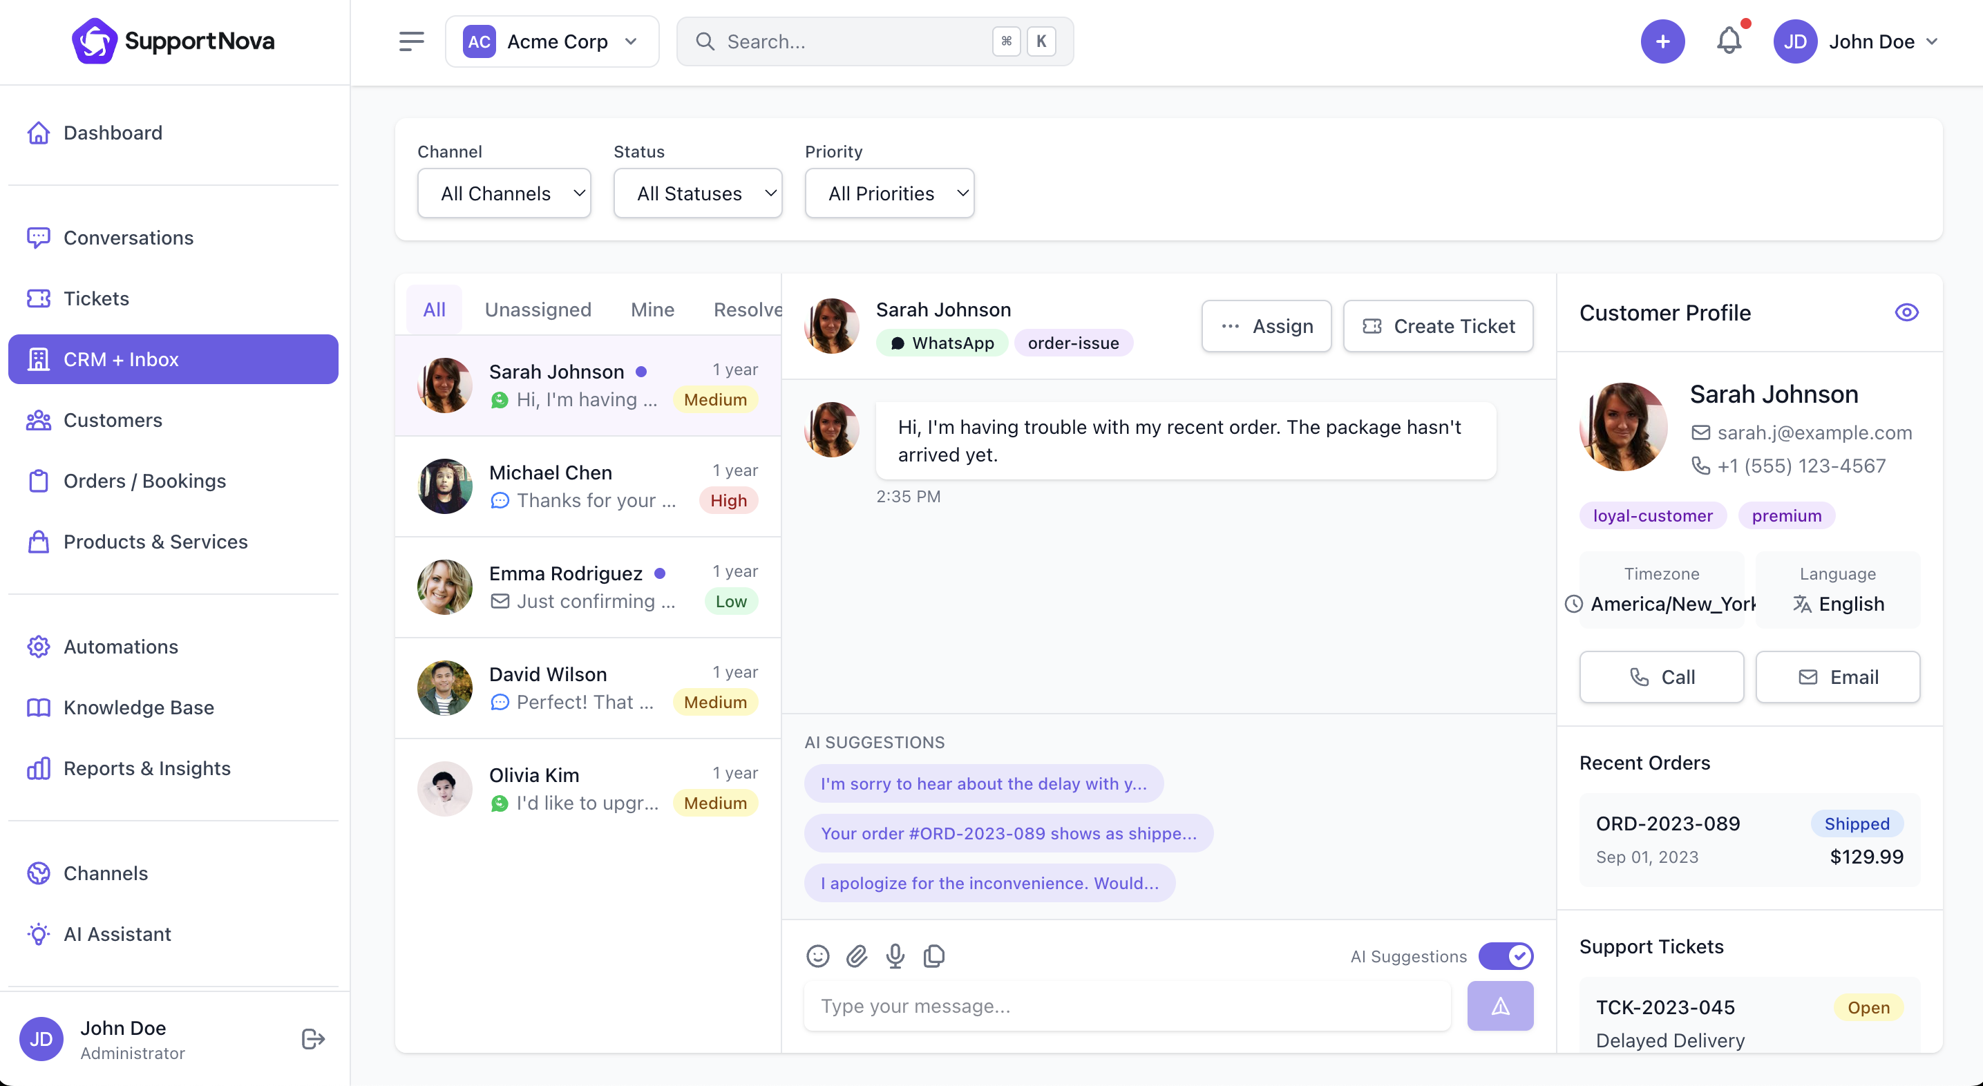Open the All Channels dropdown

click(x=504, y=193)
